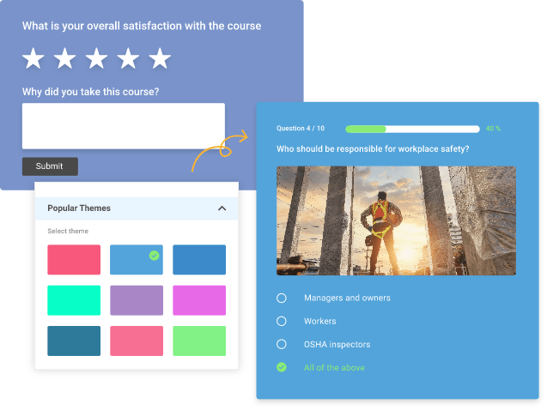Click the 'Why did you take this course' text box
Image resolution: width=547 pixels, height=410 pixels.
(x=123, y=126)
